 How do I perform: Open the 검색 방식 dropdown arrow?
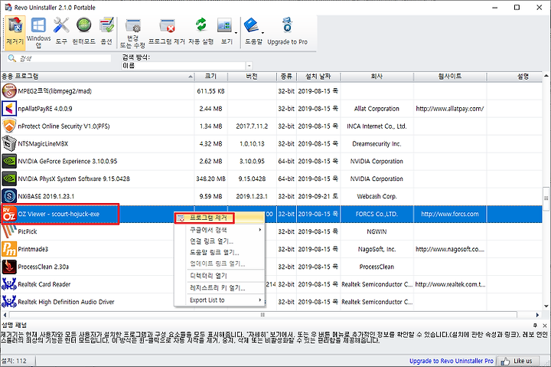click(x=249, y=66)
